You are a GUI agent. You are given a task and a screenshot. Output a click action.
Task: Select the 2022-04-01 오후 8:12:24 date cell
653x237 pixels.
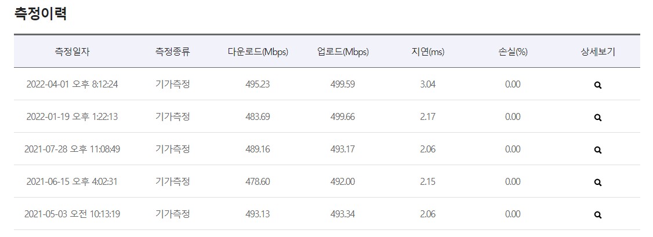[x=72, y=84]
